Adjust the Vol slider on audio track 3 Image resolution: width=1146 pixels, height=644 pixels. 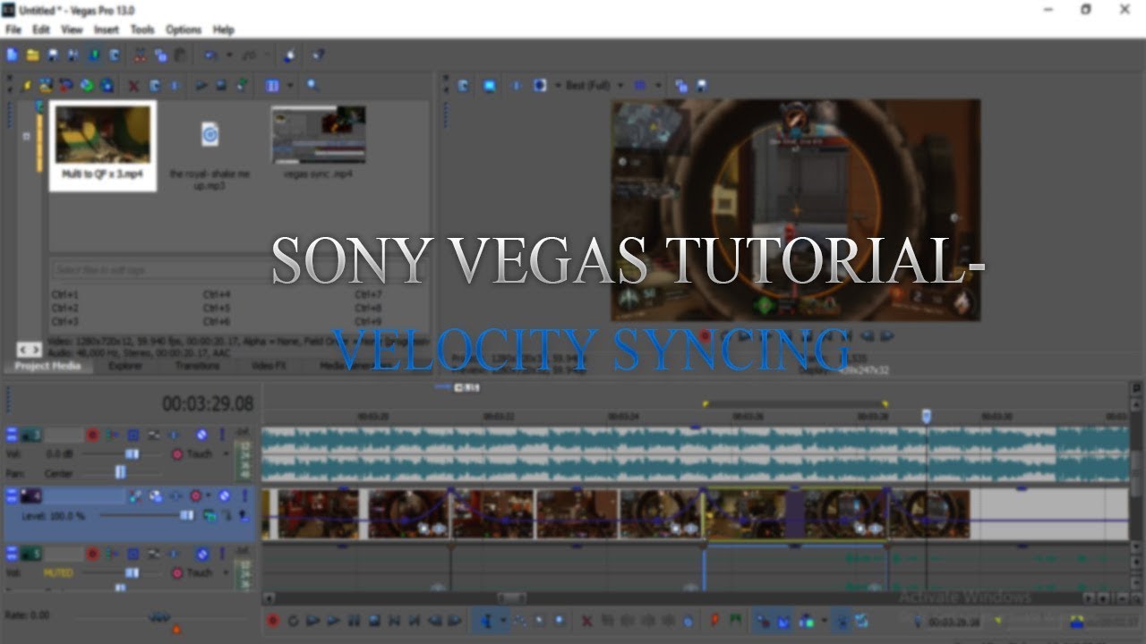pyautogui.click(x=133, y=453)
